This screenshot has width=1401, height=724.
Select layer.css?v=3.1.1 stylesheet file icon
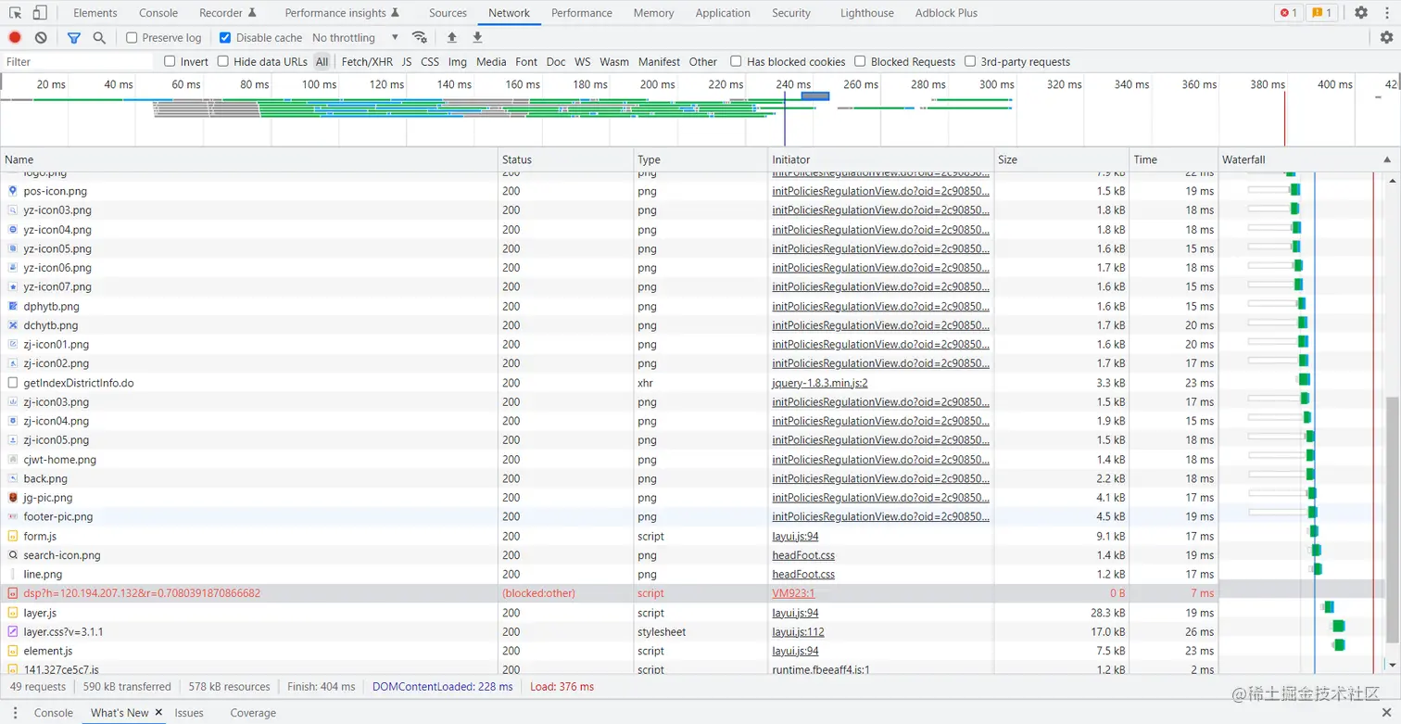pos(13,631)
